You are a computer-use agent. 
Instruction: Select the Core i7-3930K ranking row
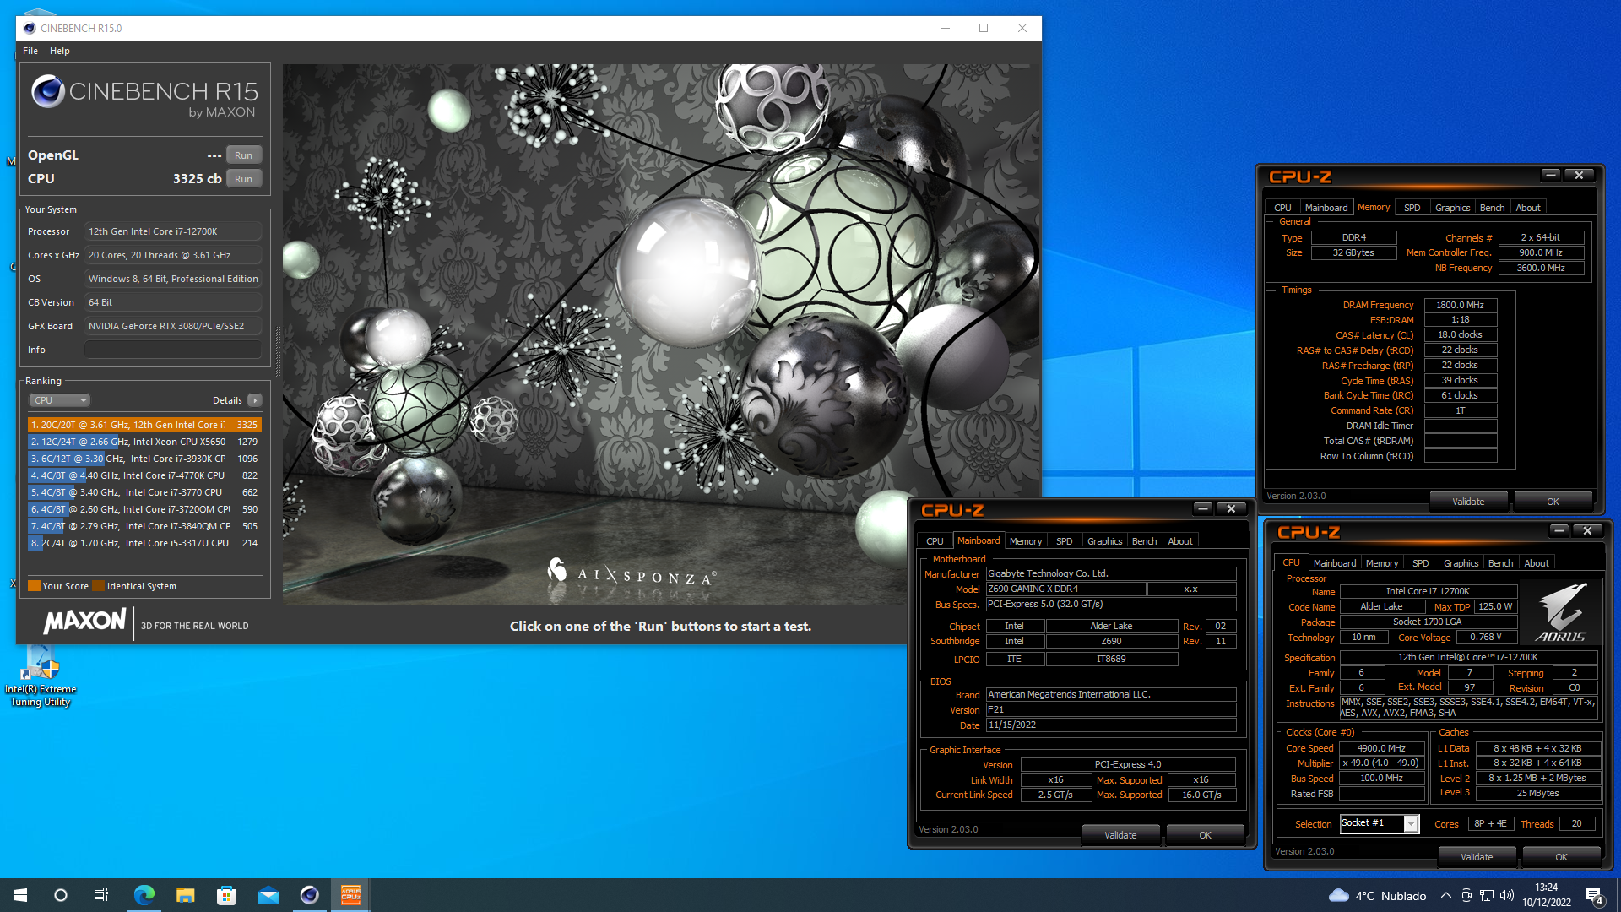[x=144, y=459]
